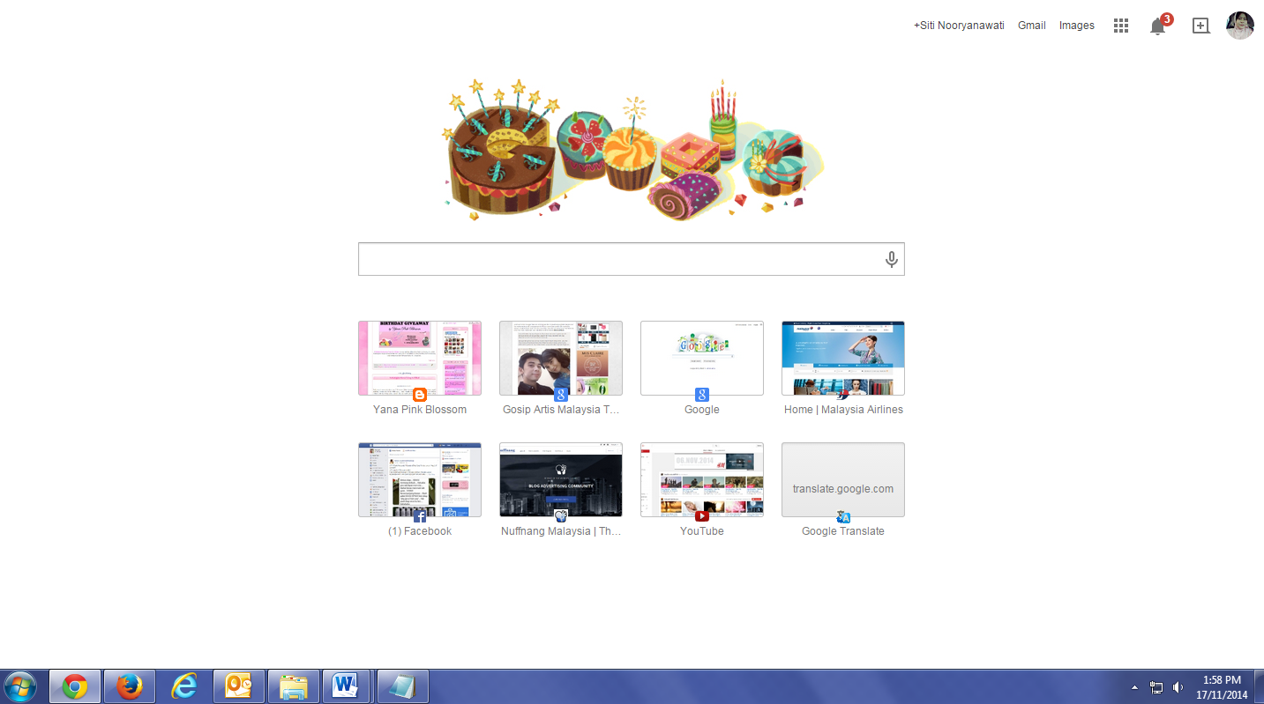Open Microsoft Word from taskbar

pos(345,685)
